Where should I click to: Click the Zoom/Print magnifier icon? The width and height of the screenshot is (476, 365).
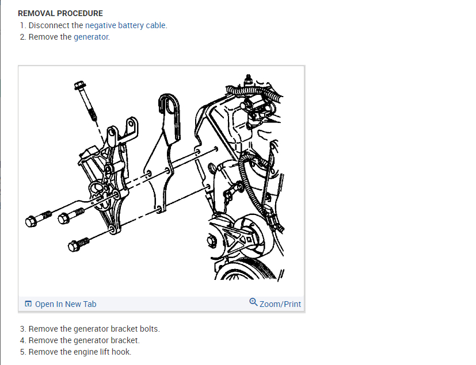253,302
